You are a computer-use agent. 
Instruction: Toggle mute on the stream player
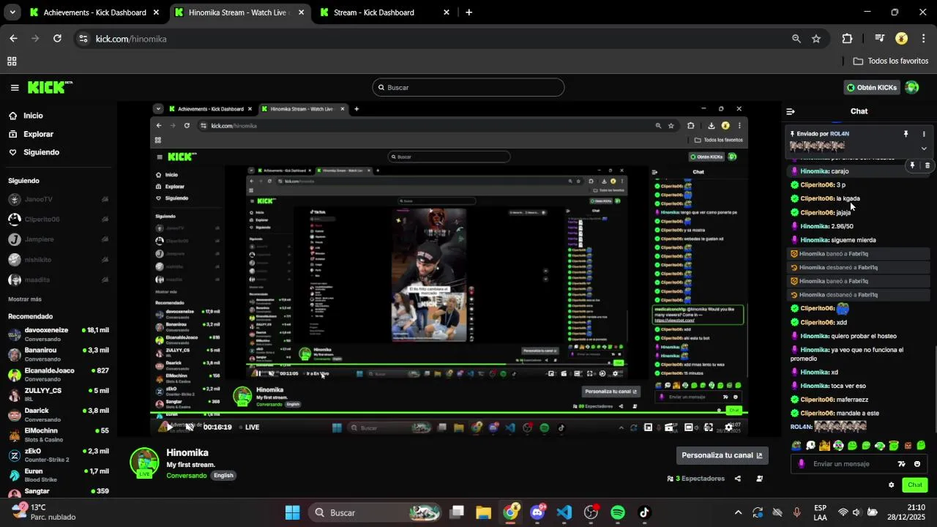coord(190,427)
